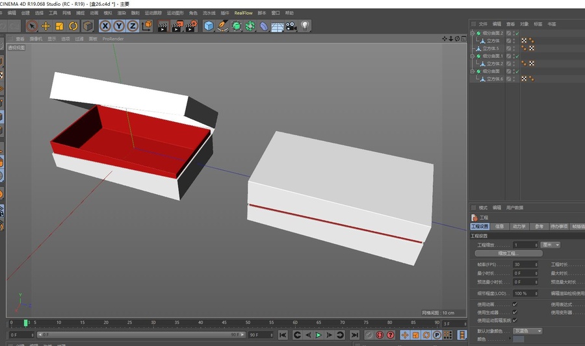Render the active view with the clapperboard icon
Image resolution: width=585 pixels, height=346 pixels.
pyautogui.click(x=162, y=26)
